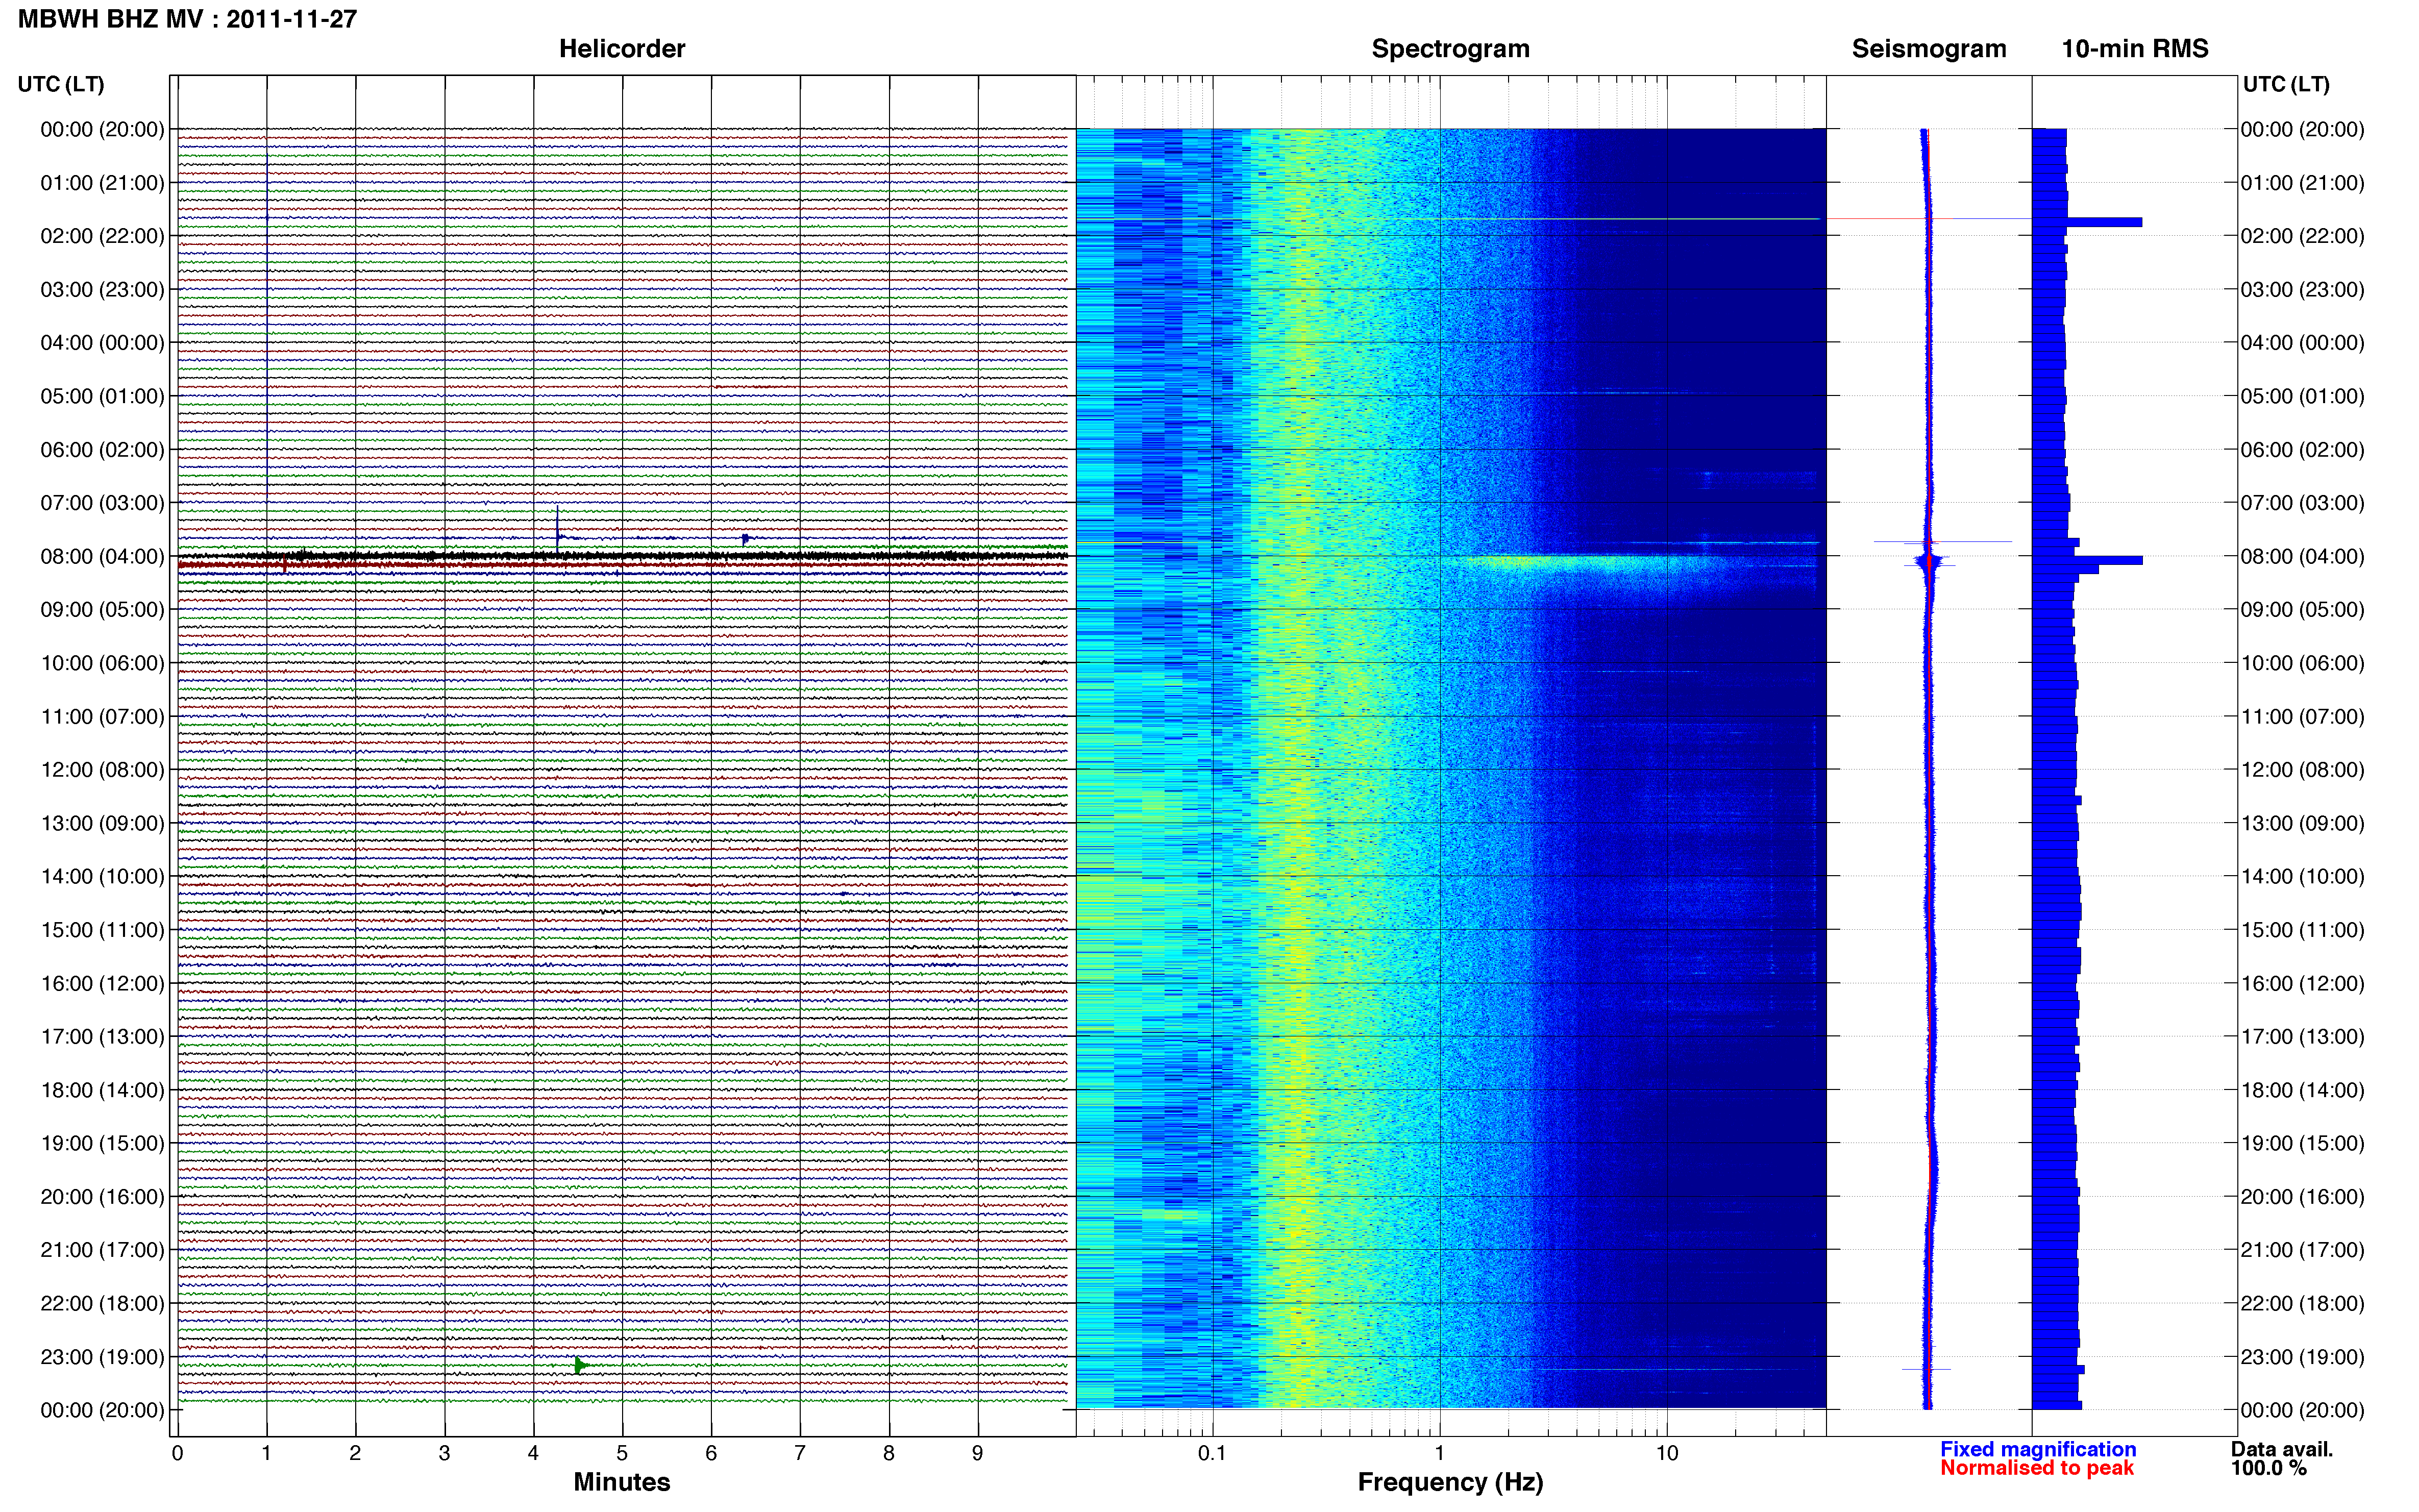Click the long RMS bar at 08:00
This screenshot has height=1512, width=2419.
click(2087, 560)
